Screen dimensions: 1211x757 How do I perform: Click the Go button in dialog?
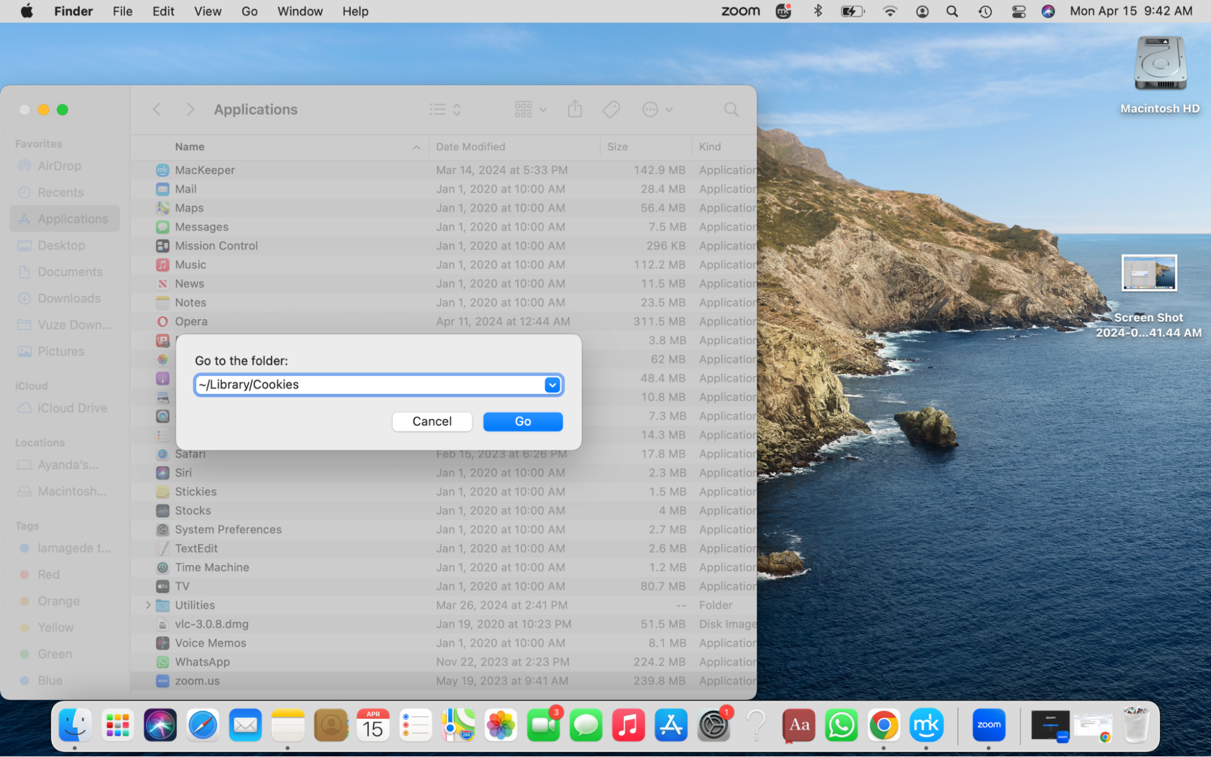pyautogui.click(x=522, y=421)
